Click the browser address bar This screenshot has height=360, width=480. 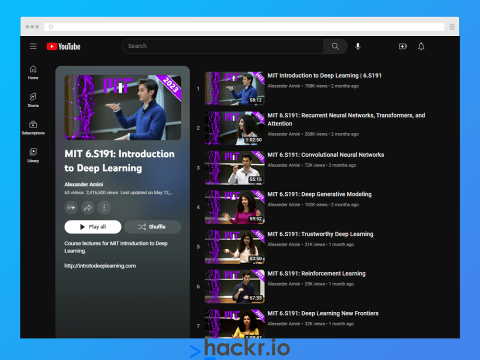coord(244,27)
